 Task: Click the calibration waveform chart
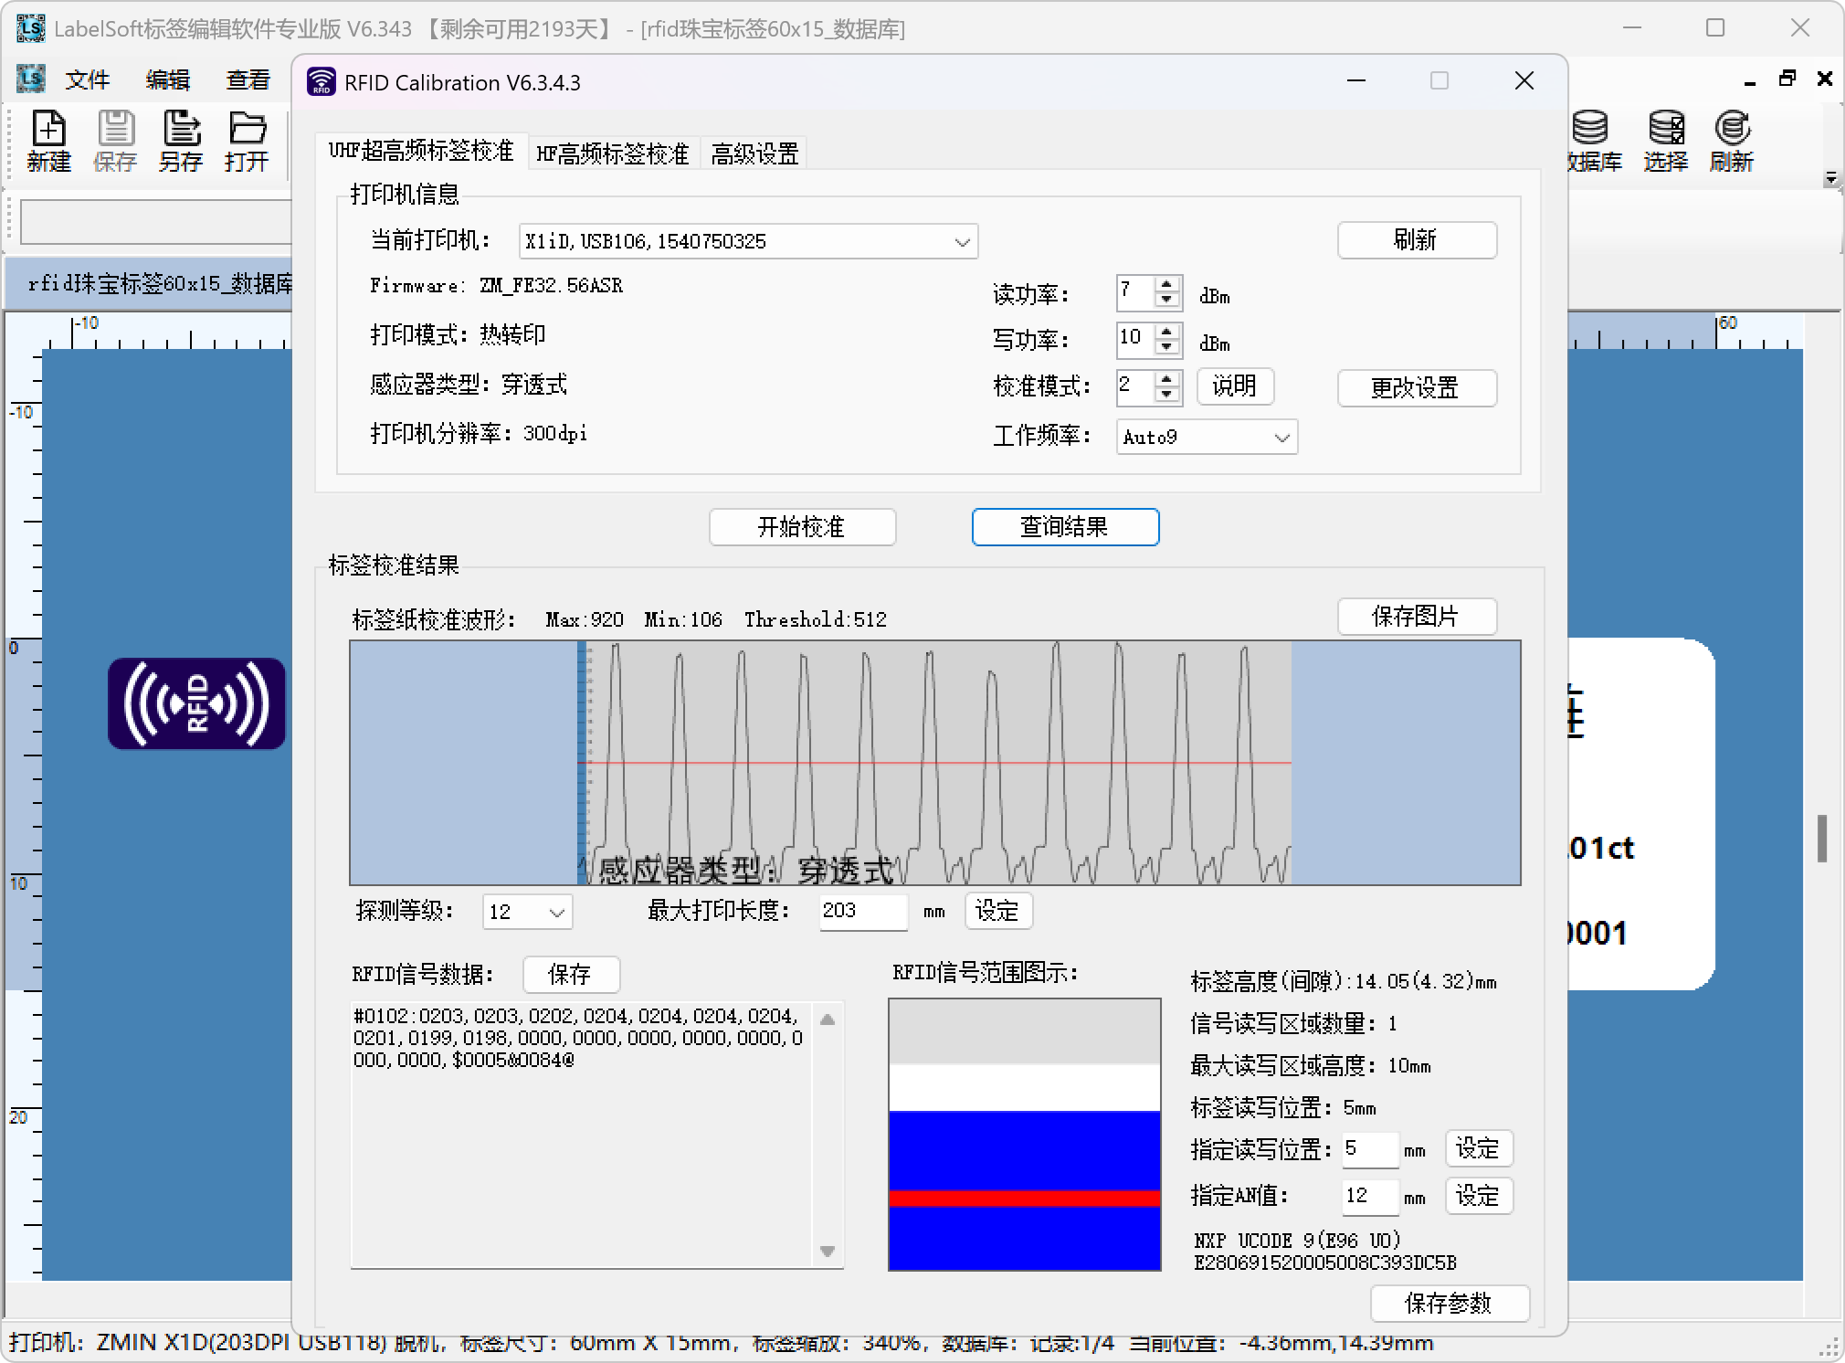tap(934, 763)
